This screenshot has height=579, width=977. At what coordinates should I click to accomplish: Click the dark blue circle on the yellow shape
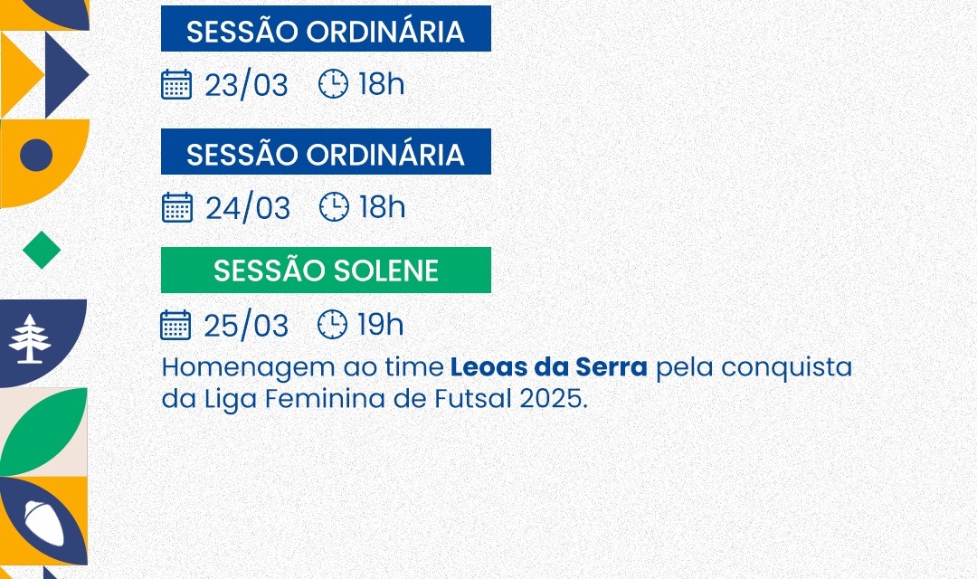pyautogui.click(x=36, y=156)
